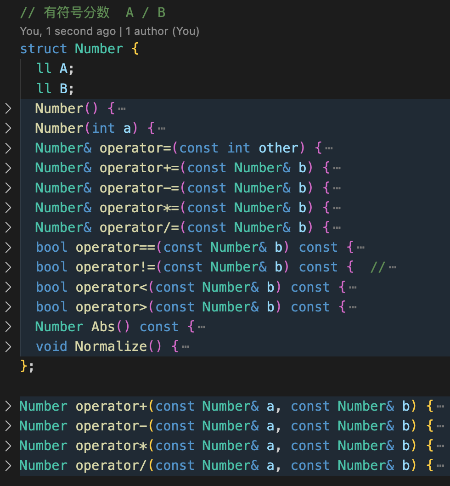The image size is (450, 486).
Task: Expand the folded operator== function
Action: click(8, 247)
